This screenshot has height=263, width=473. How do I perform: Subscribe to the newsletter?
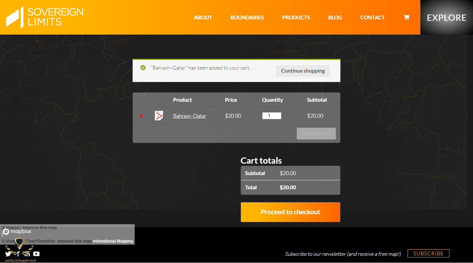point(428,253)
